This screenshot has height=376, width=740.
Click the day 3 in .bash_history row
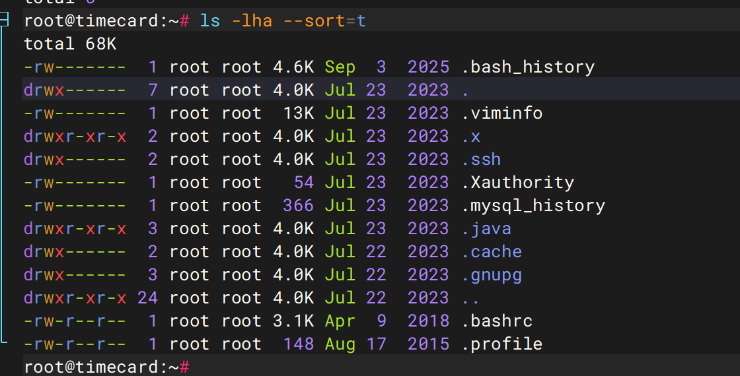tap(381, 67)
